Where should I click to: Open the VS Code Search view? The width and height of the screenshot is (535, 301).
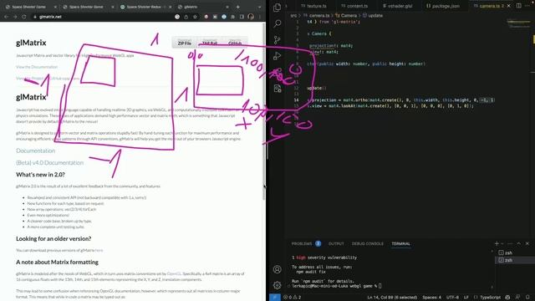click(x=278, y=23)
